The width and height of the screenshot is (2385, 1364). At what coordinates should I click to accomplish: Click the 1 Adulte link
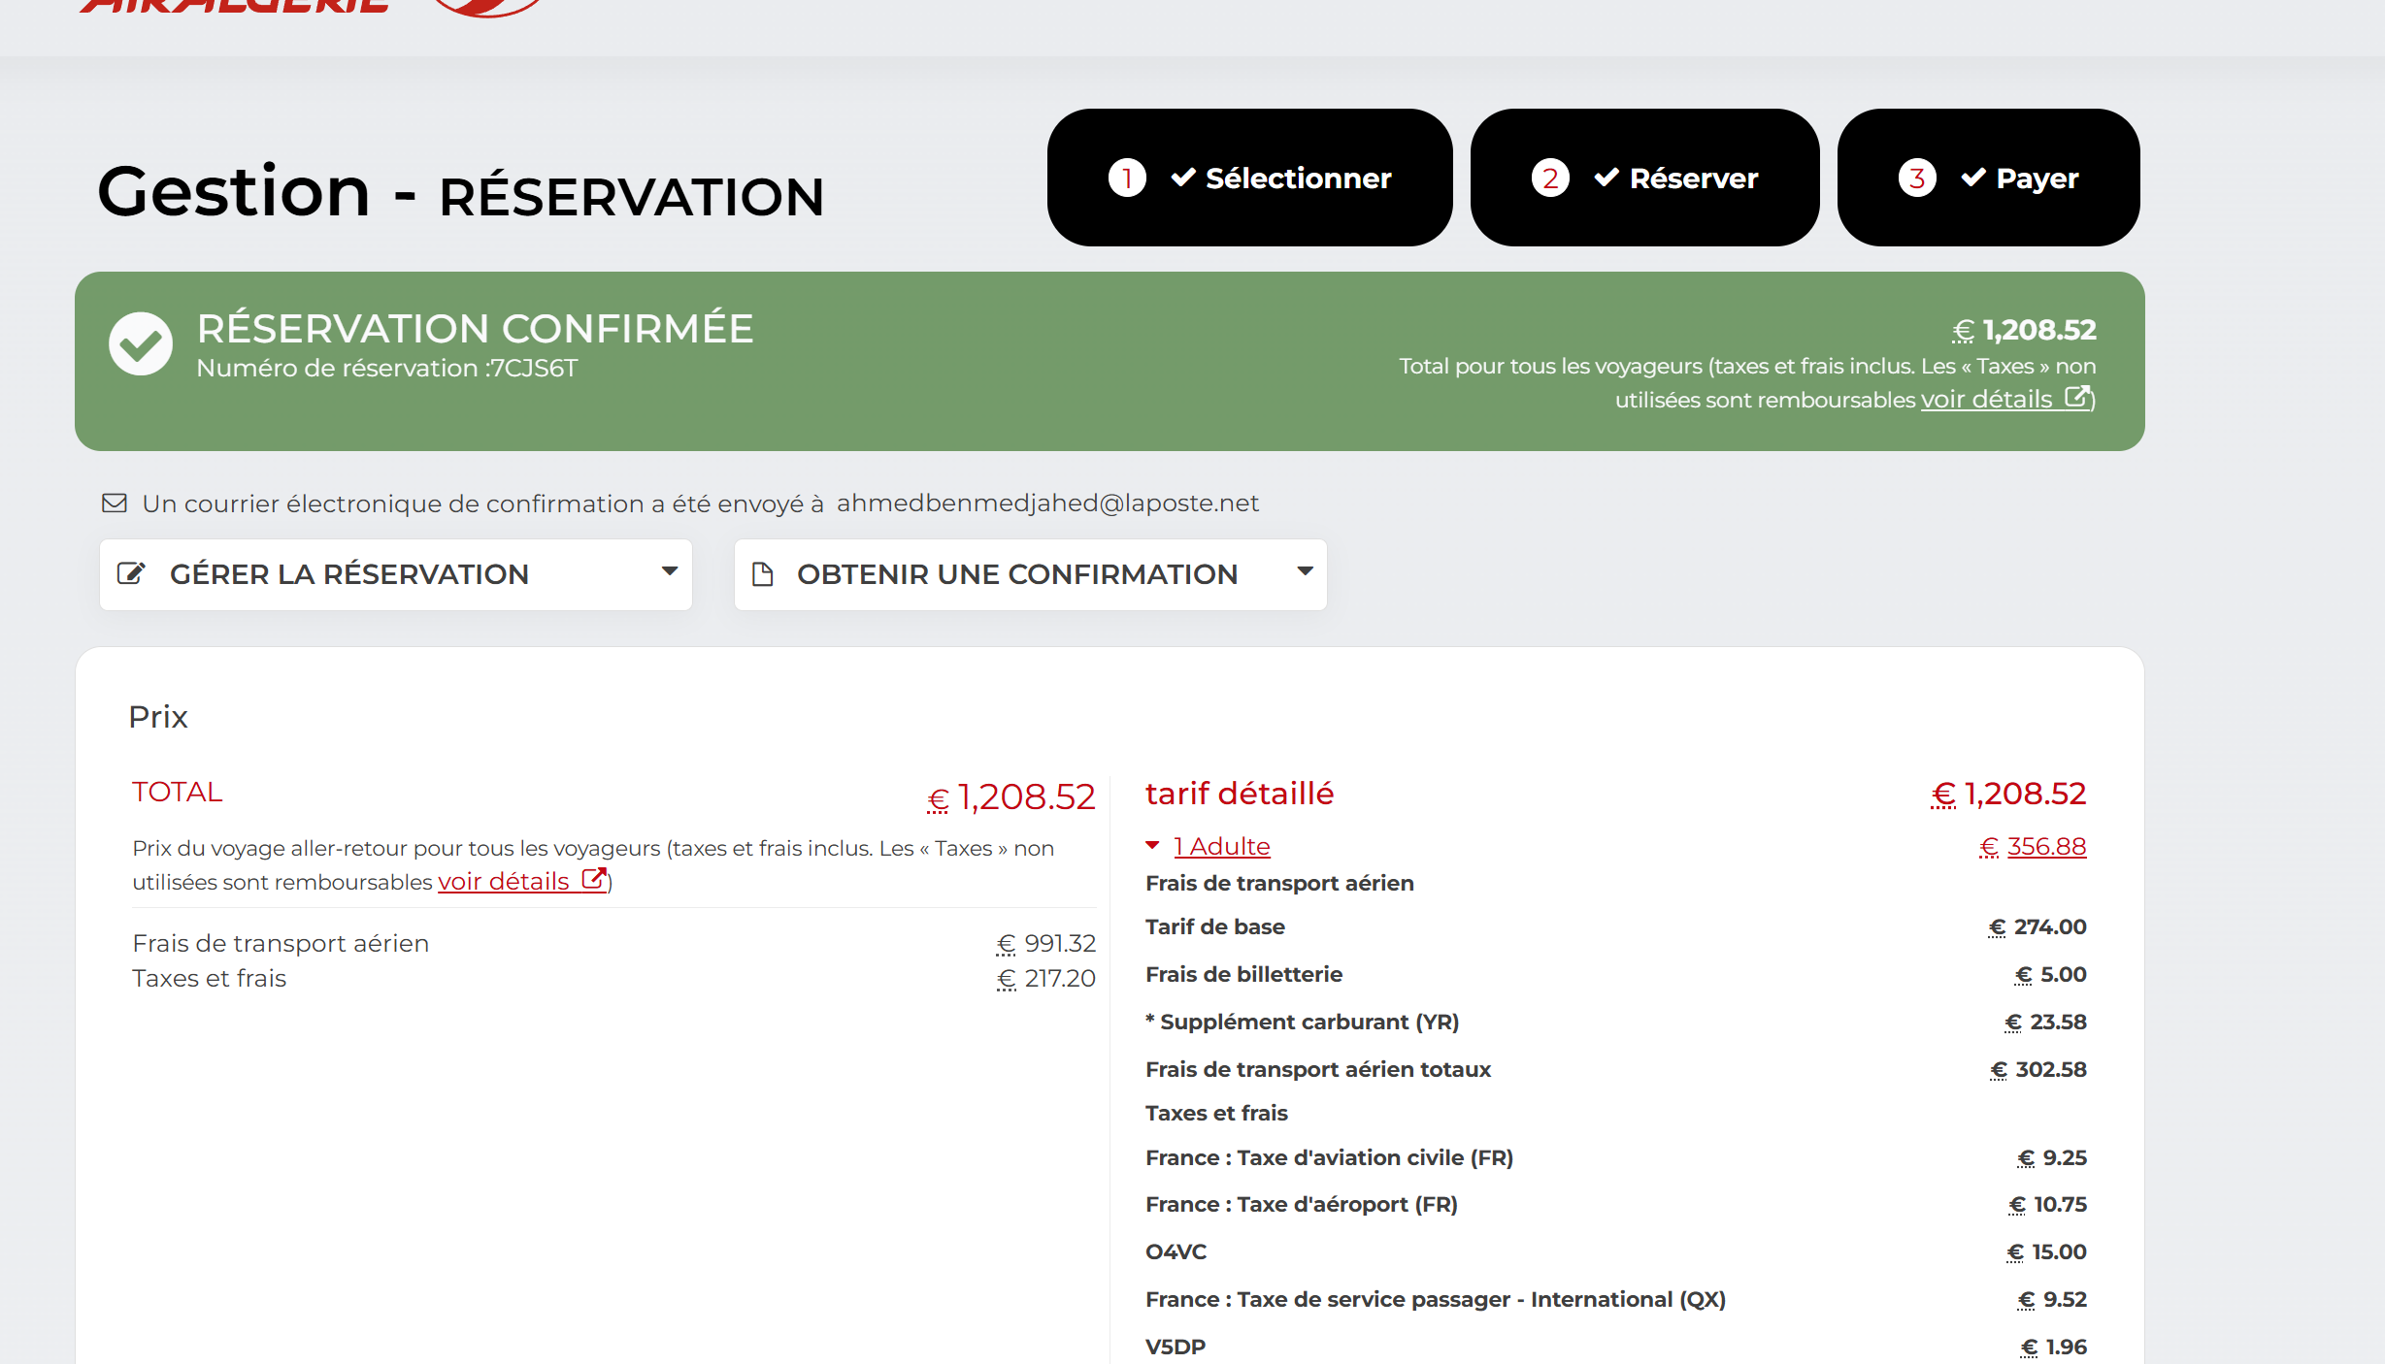[1221, 846]
